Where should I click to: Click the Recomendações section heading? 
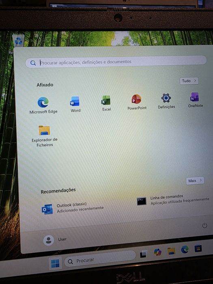click(x=58, y=191)
